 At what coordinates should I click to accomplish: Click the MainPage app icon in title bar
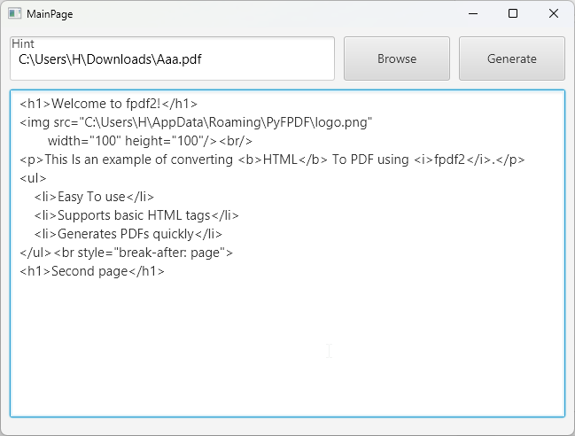(x=14, y=14)
